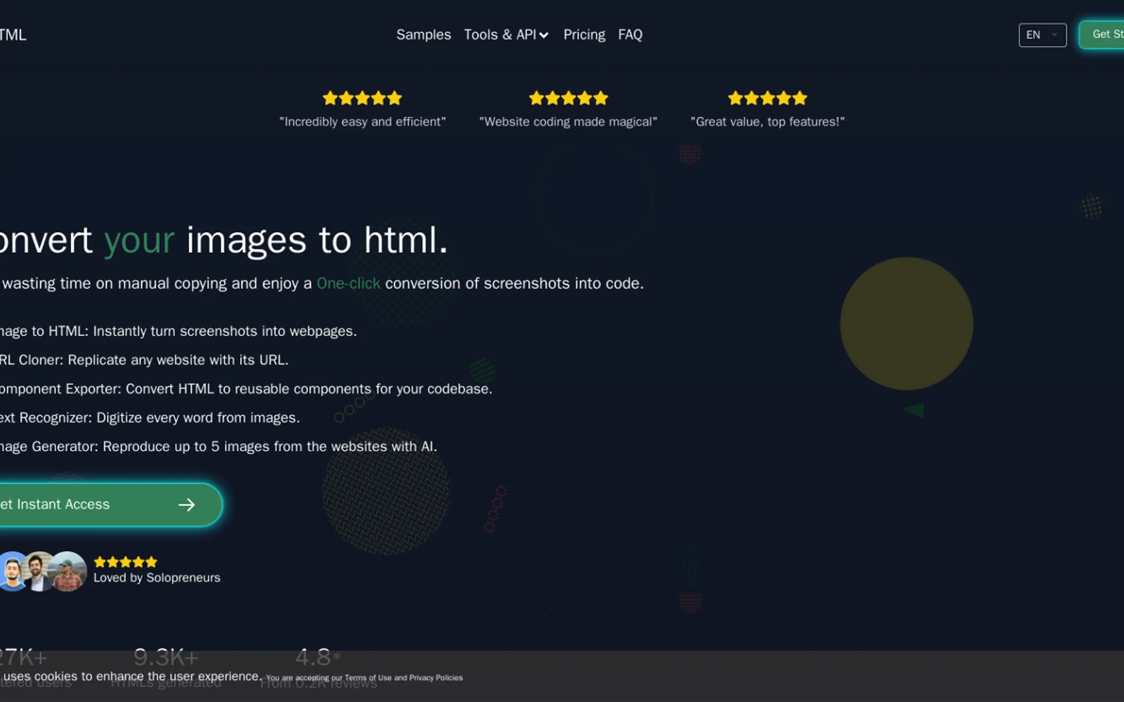This screenshot has height=702, width=1124.
Task: Click the leftmost user avatar photo
Action: pyautogui.click(x=12, y=571)
